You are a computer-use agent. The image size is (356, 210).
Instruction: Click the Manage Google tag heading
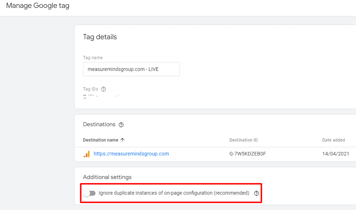click(x=37, y=6)
